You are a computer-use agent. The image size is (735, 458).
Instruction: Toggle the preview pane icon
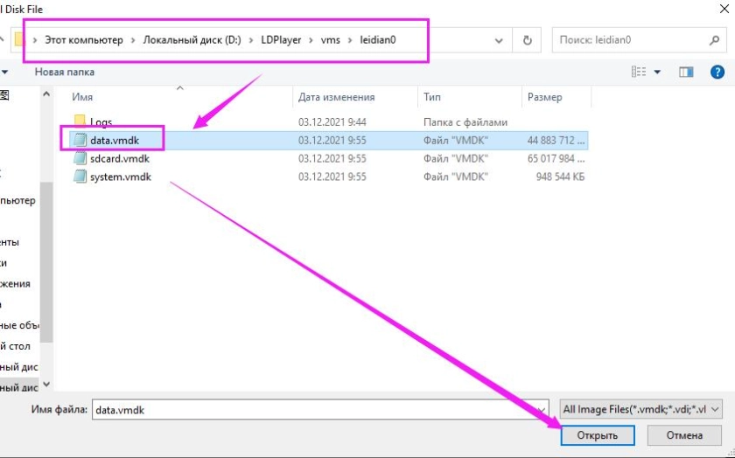coord(686,72)
